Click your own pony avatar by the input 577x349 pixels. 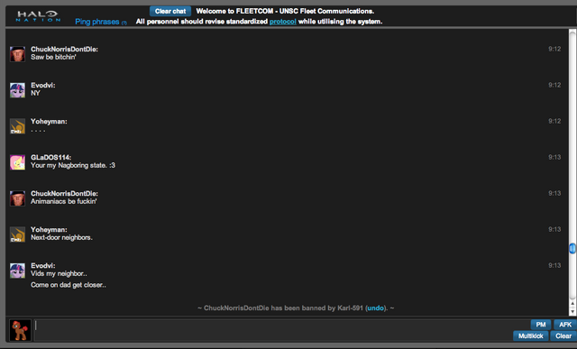pyautogui.click(x=20, y=330)
